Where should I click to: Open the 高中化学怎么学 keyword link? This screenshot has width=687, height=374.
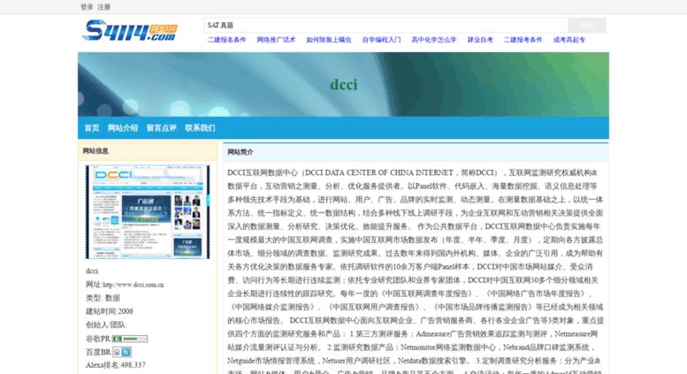point(434,40)
